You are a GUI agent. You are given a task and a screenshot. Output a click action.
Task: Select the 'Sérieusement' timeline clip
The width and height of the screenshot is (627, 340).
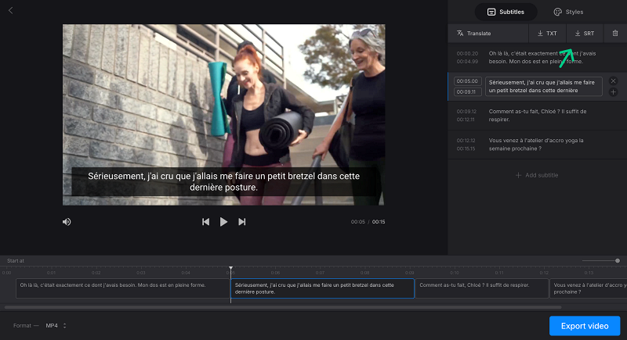pyautogui.click(x=322, y=288)
